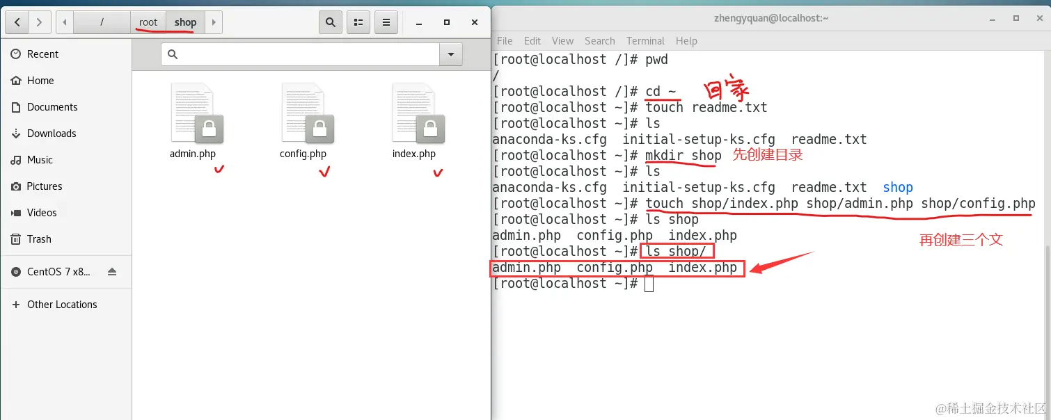
Task: Click the config.php file name label
Action: coord(303,154)
